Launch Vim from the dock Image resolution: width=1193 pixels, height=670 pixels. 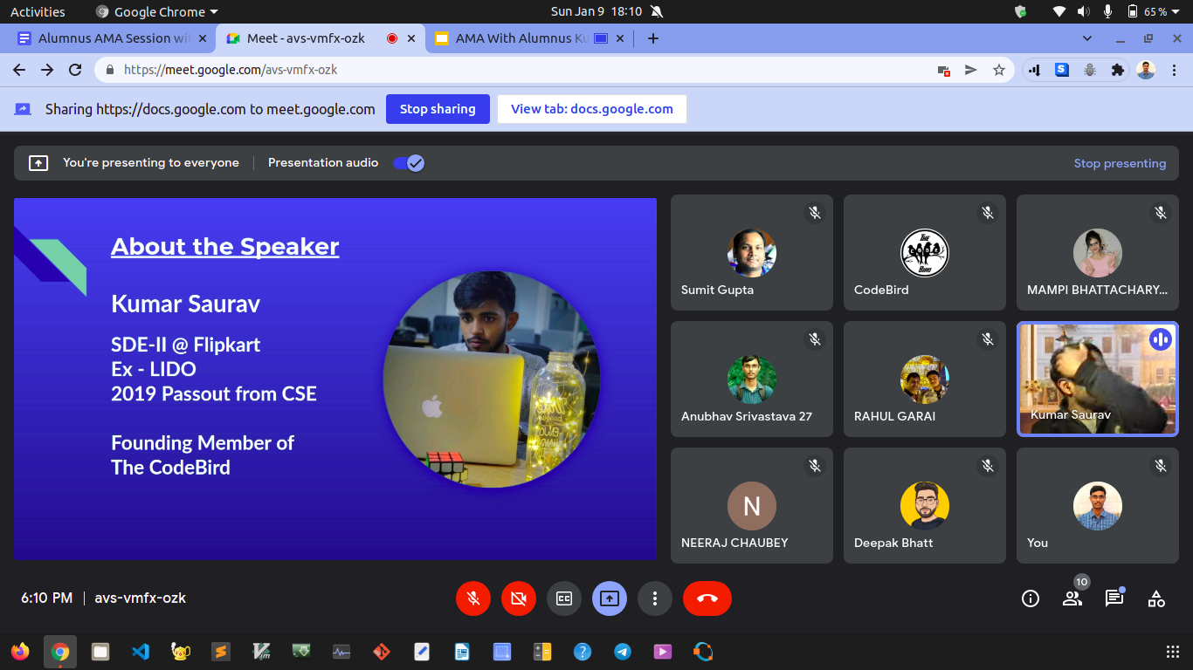[x=261, y=651]
